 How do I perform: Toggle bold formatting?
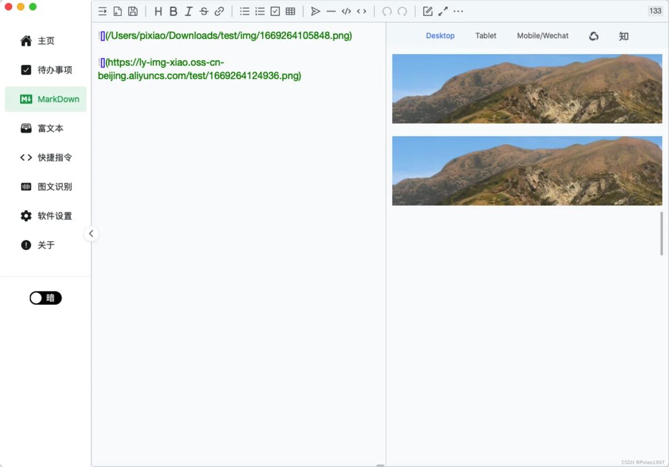[x=173, y=11]
